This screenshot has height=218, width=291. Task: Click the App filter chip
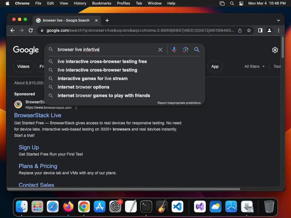215,66
